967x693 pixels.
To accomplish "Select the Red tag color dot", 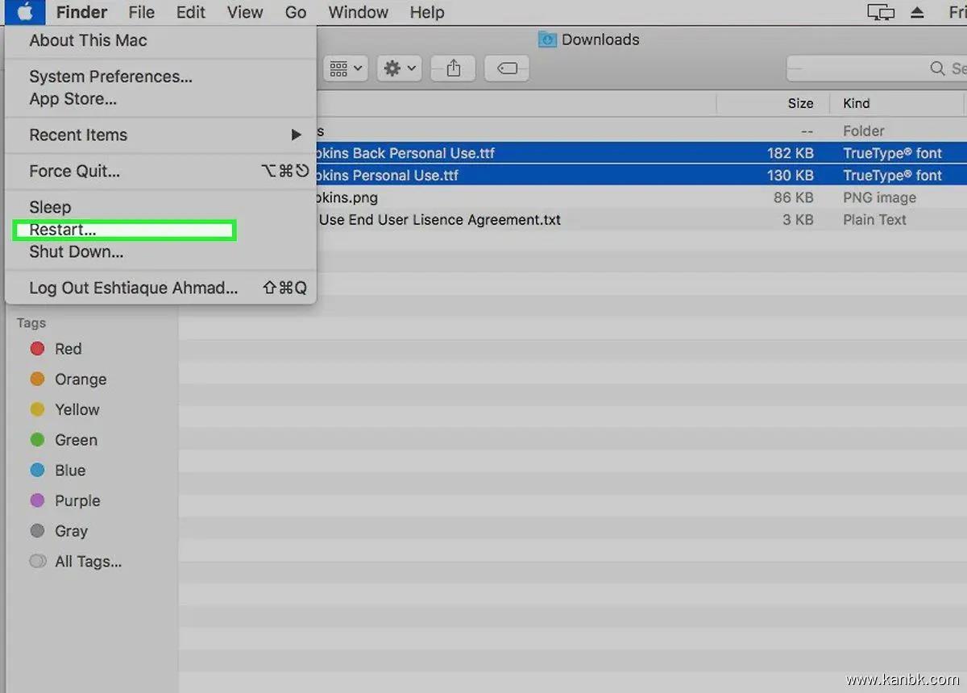I will point(37,349).
